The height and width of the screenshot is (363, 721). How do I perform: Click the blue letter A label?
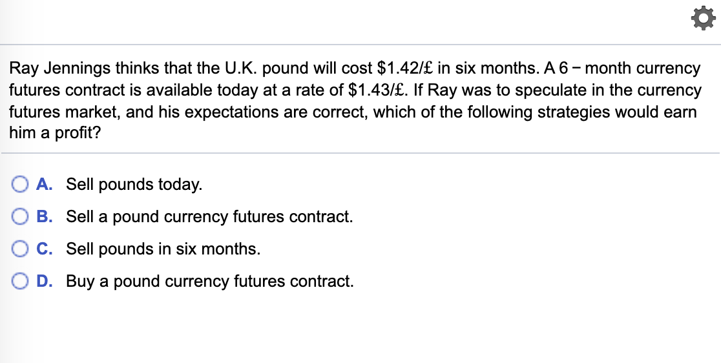click(x=44, y=184)
